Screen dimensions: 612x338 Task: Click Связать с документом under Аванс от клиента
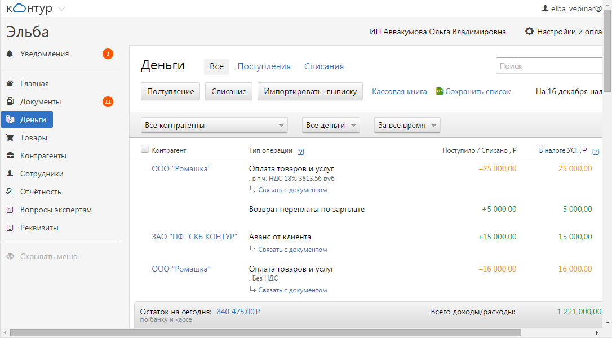(x=292, y=250)
